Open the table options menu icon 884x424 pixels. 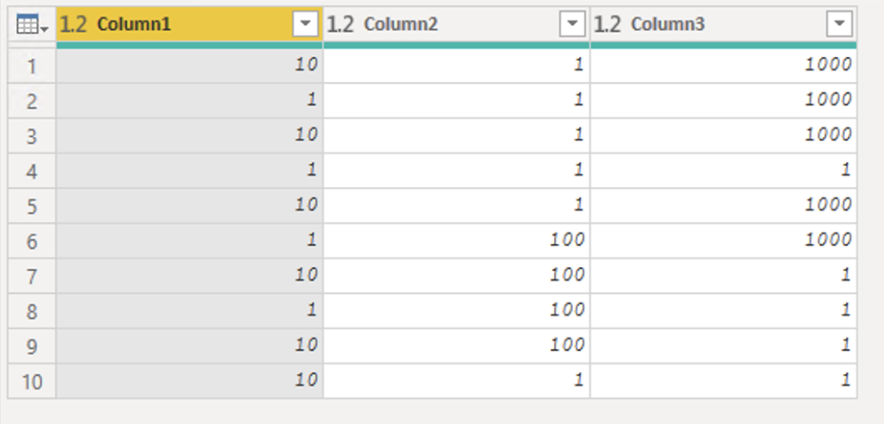[x=32, y=25]
